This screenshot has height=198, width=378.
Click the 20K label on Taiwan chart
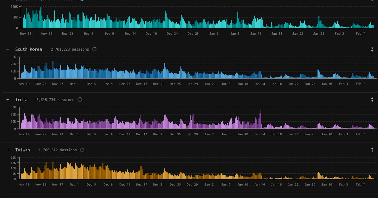click(x=13, y=157)
